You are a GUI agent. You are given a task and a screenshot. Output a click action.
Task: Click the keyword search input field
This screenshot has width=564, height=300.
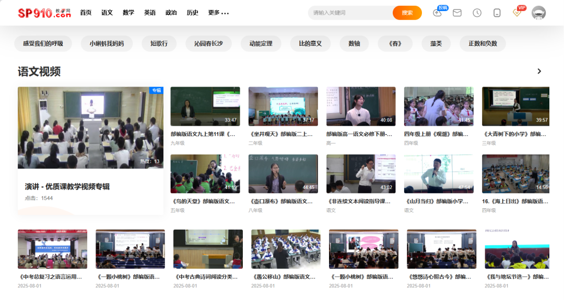(350, 13)
